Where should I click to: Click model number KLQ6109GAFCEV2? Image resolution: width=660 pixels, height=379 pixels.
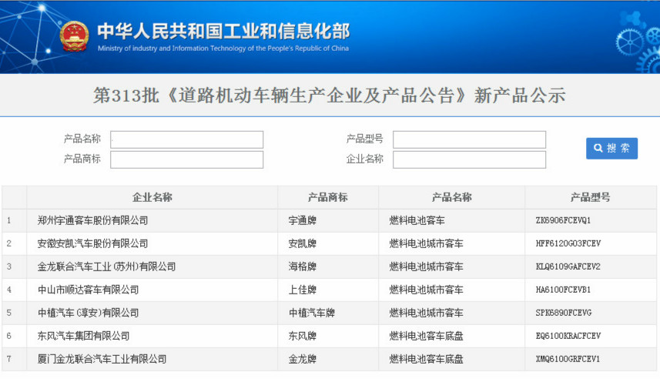(x=568, y=267)
